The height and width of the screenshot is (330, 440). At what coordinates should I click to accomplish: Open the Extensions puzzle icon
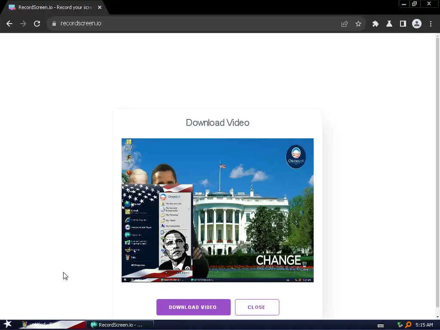point(376,24)
